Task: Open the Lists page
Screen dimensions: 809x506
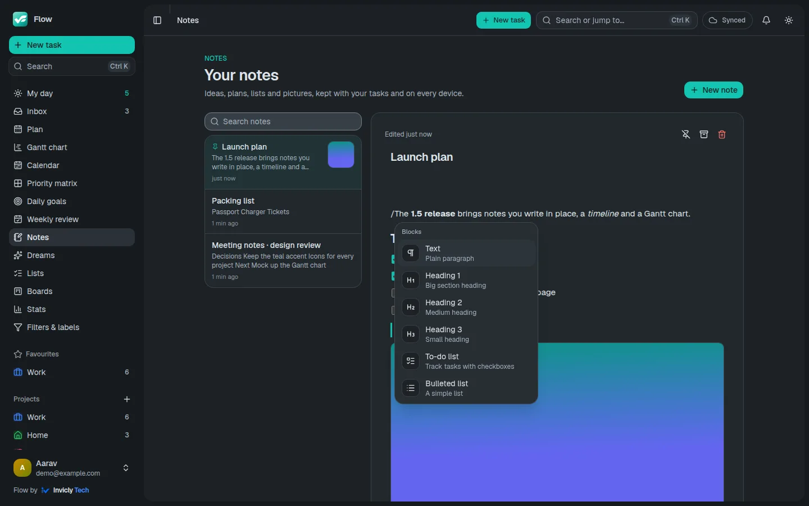Action: click(72, 273)
